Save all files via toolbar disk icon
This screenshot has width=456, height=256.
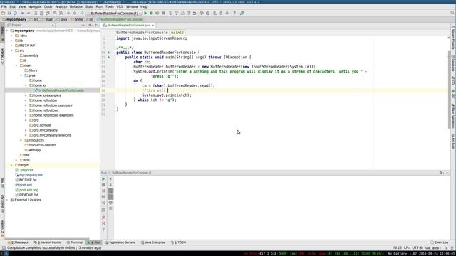(9, 13)
